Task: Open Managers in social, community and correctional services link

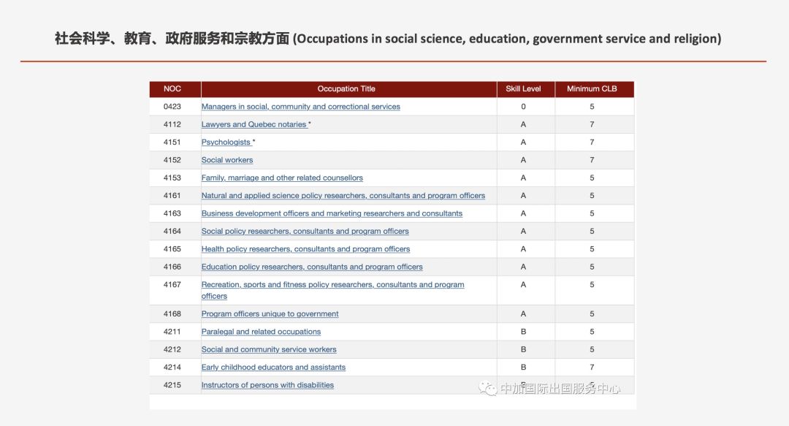Action: point(300,107)
